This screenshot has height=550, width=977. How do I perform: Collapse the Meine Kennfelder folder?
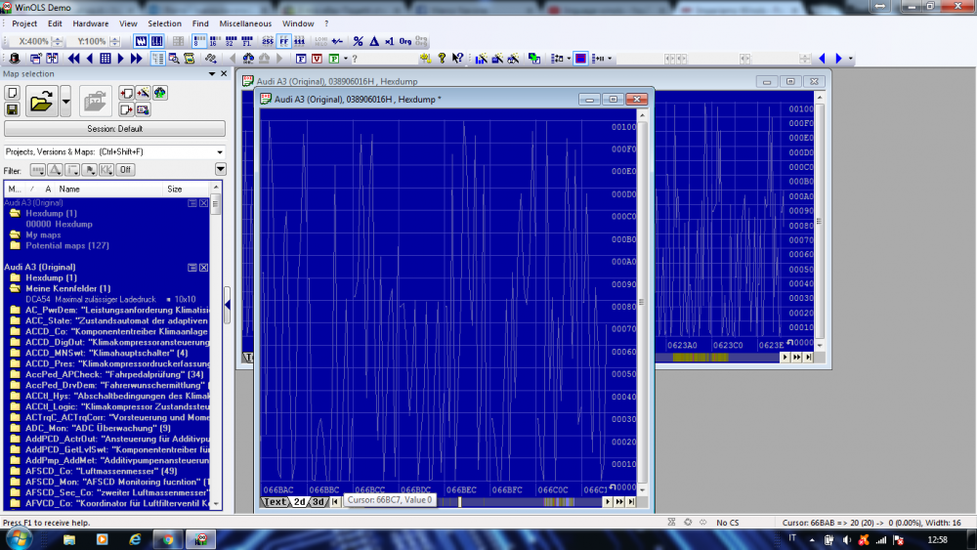coord(15,288)
